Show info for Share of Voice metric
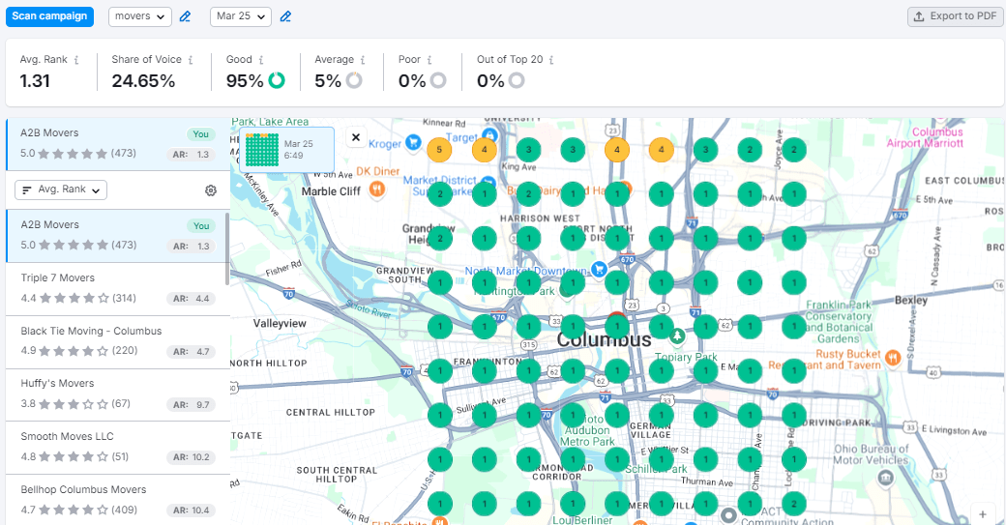Image resolution: width=1006 pixels, height=525 pixels. [x=191, y=60]
